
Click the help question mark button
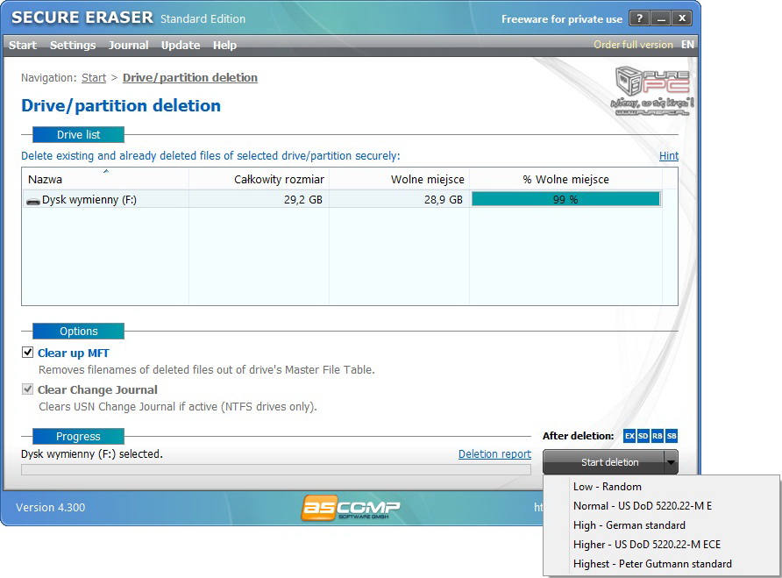639,18
